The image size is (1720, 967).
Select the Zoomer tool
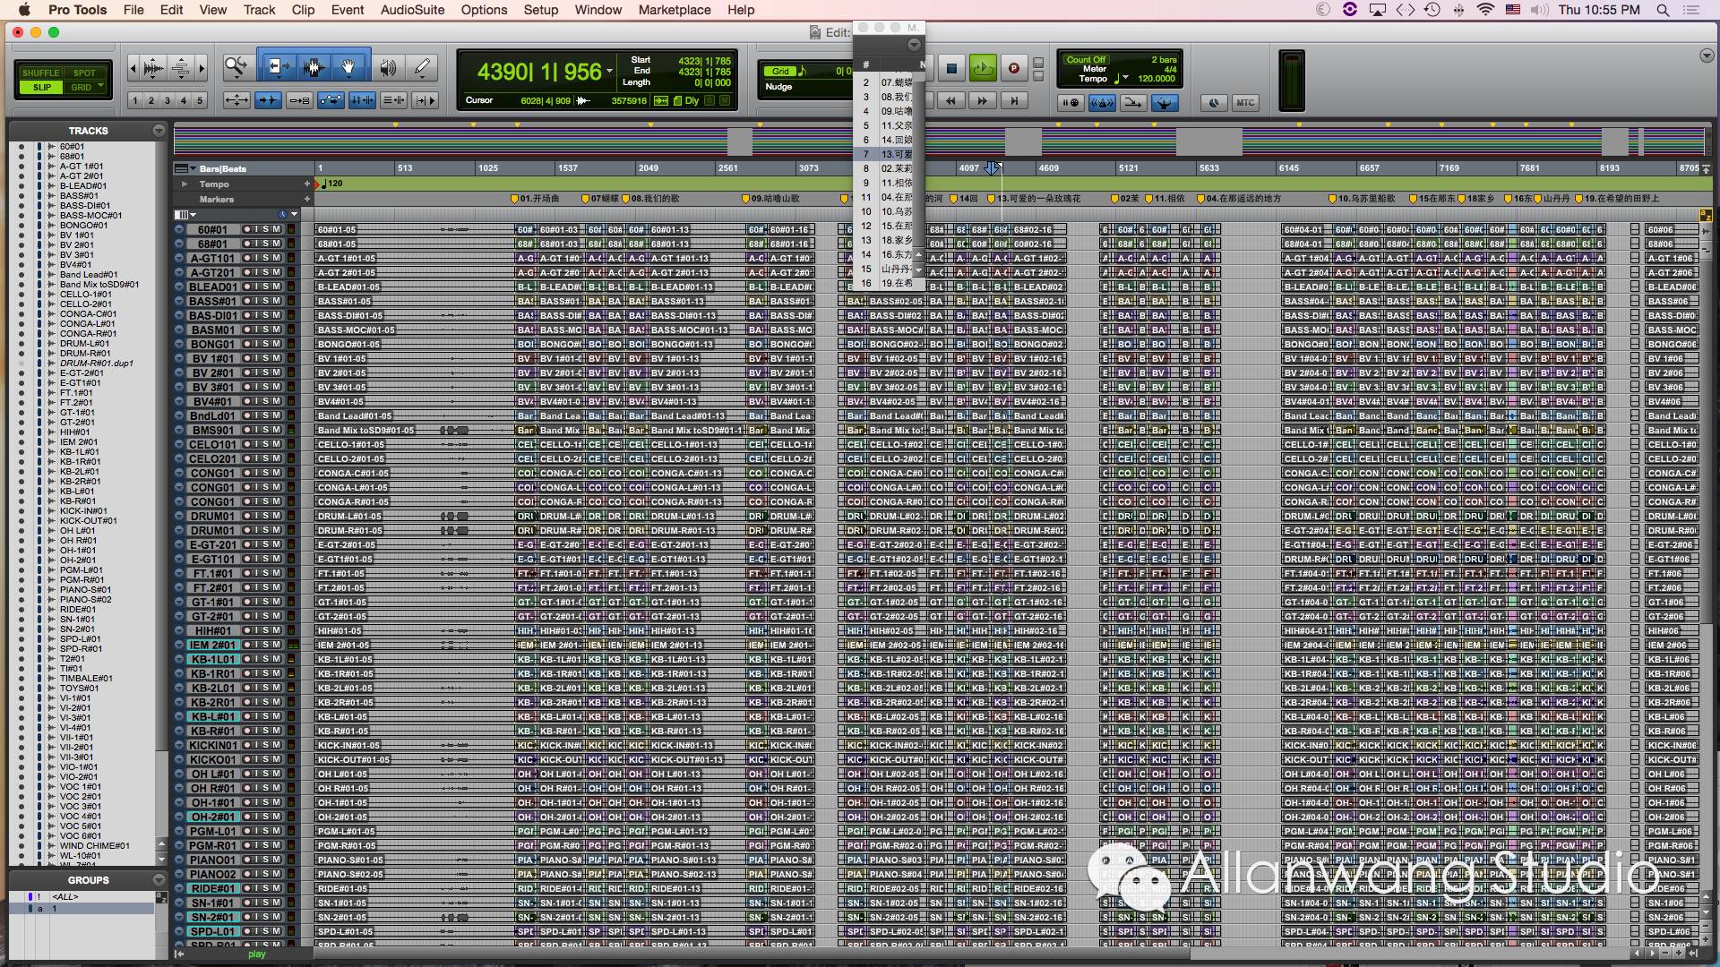pyautogui.click(x=236, y=67)
